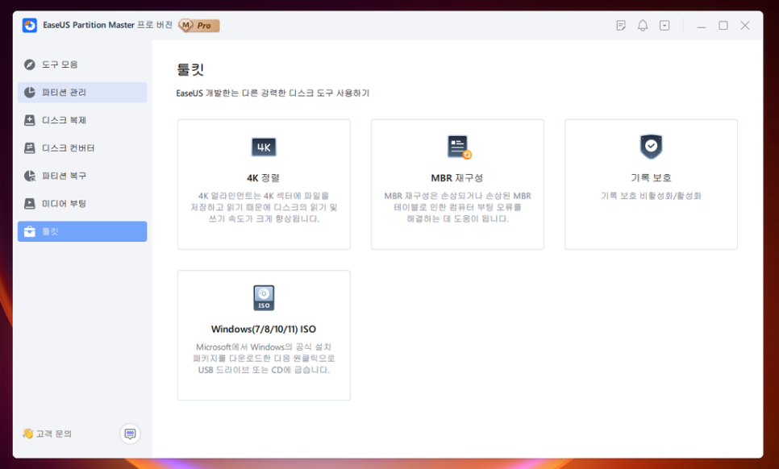Minimize the Partition Master window
The height and width of the screenshot is (469, 779).
click(x=702, y=25)
